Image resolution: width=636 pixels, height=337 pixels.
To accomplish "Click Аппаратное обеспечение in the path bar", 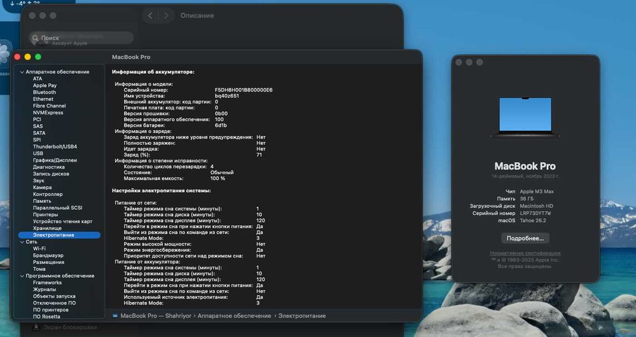I will [x=234, y=316].
